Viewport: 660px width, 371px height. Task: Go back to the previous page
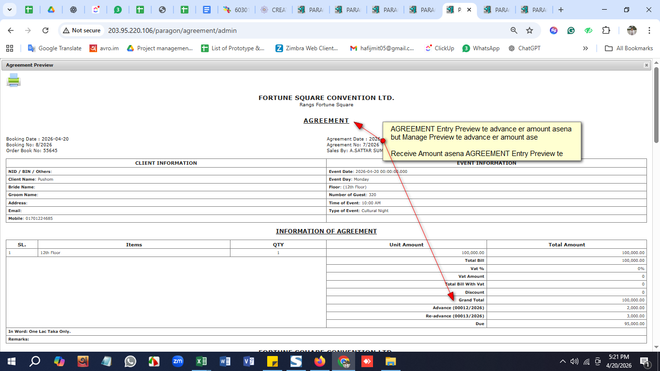tap(11, 30)
